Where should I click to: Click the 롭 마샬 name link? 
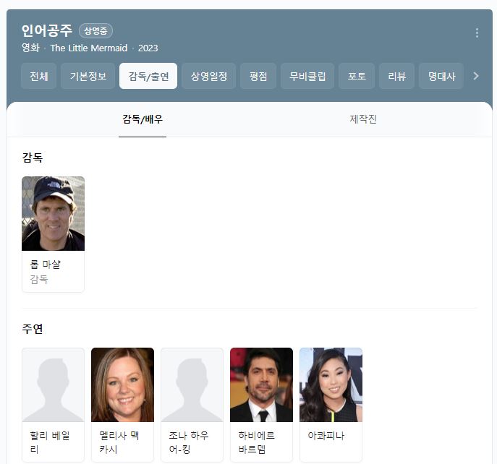tap(45, 264)
